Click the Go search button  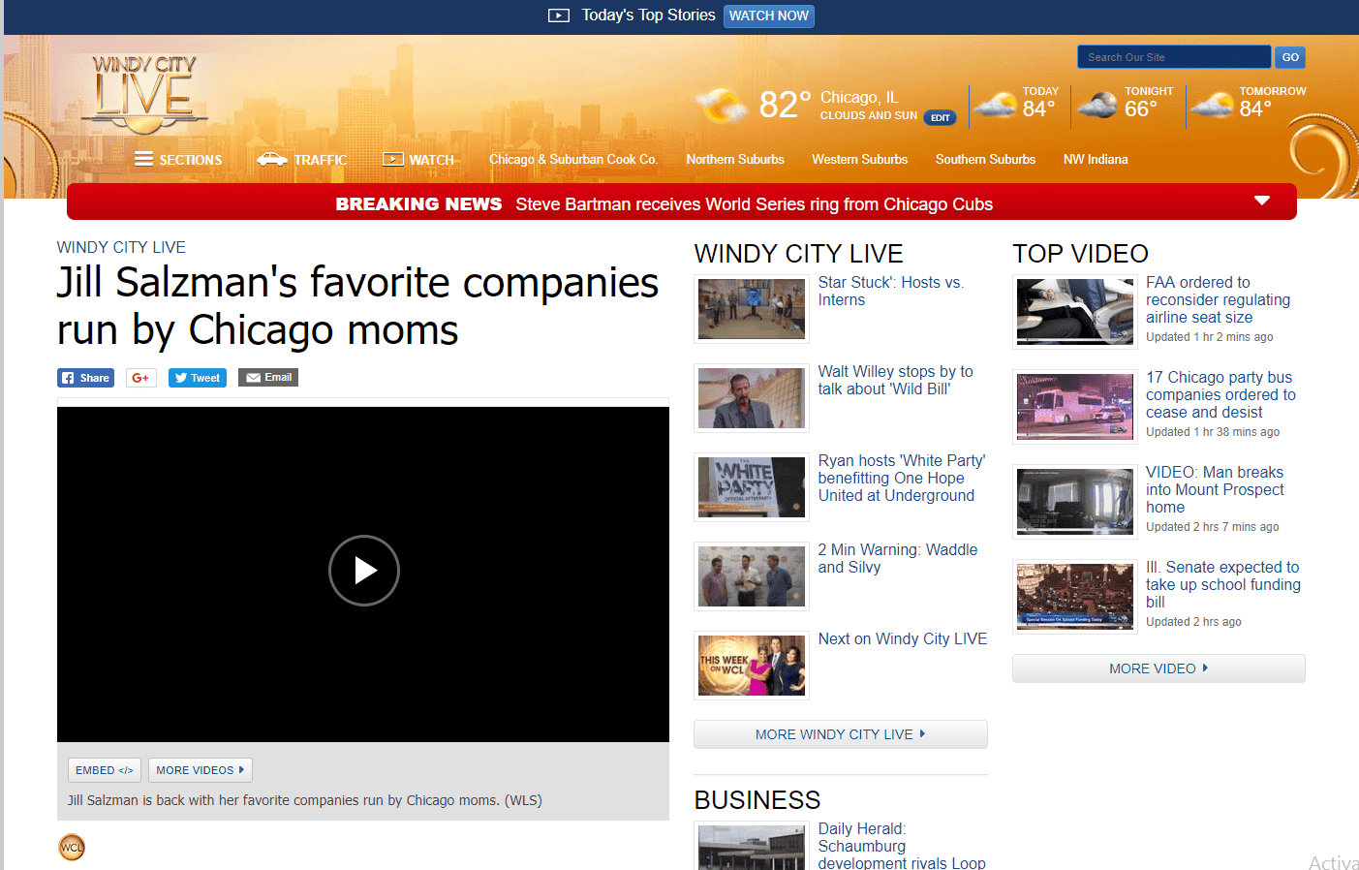[x=1290, y=57]
